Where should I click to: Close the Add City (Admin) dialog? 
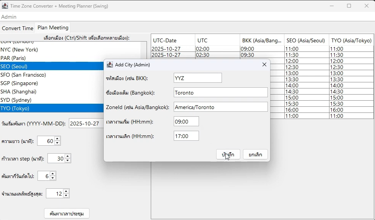point(264,65)
